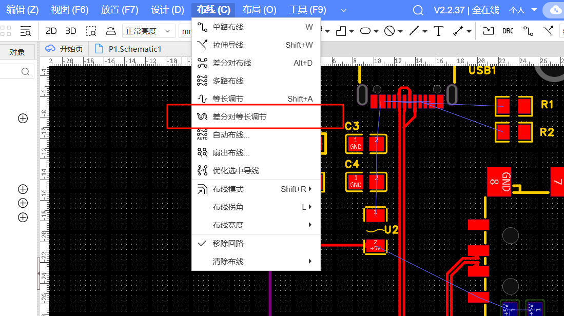
Task: Select the 对象 panel tab
Action: [x=17, y=52]
